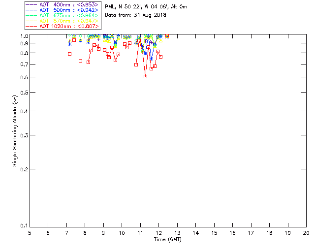Click the x-axis hour label 9
This screenshot has width=315, height=252.
103,233
